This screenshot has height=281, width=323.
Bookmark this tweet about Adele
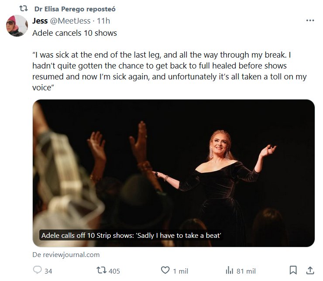tap(294, 271)
